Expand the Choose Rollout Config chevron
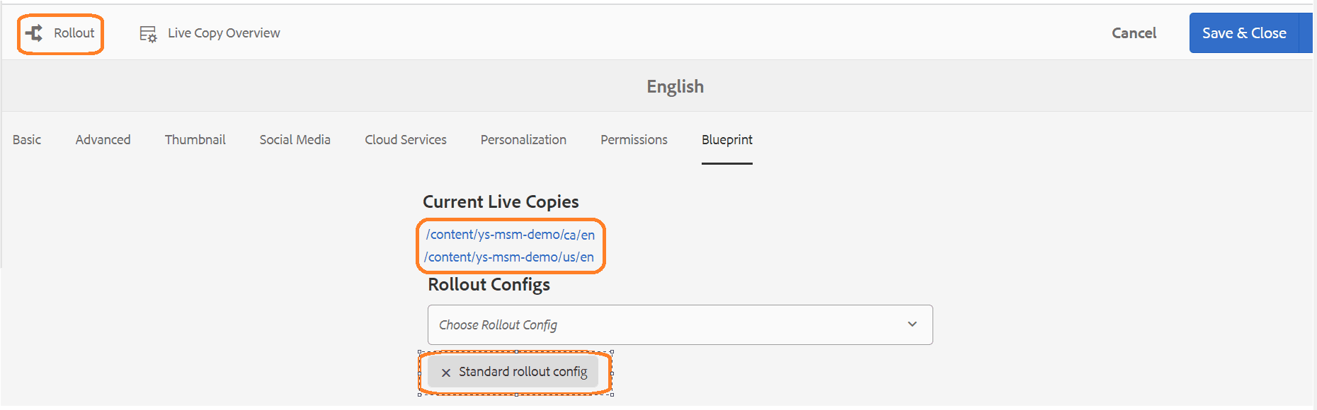The image size is (1317, 410). [x=912, y=324]
